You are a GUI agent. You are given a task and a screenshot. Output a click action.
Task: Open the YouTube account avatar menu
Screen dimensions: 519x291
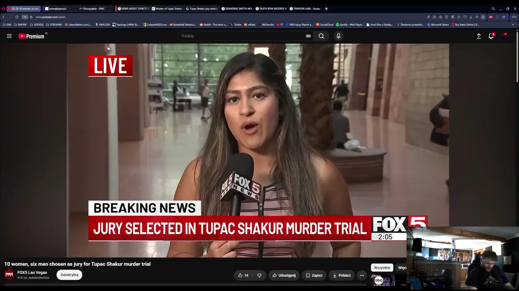(505, 36)
